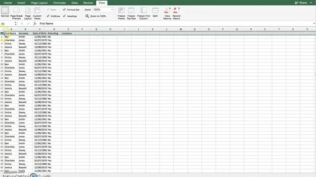Image resolution: width=316 pixels, height=177 pixels.
Task: Click cancel entry X in formula bar
Action: 22,24
